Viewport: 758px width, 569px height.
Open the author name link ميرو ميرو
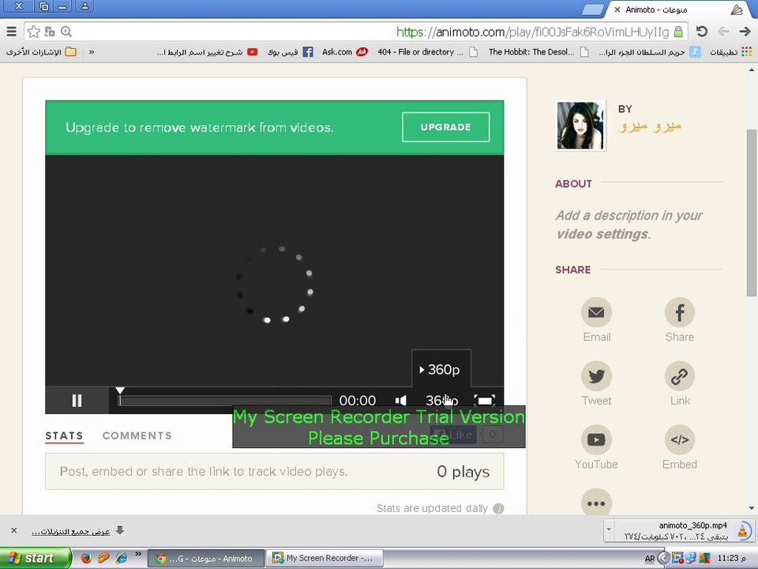coord(650,126)
